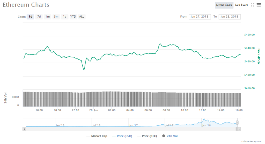Edit the From date field

click(x=200, y=17)
